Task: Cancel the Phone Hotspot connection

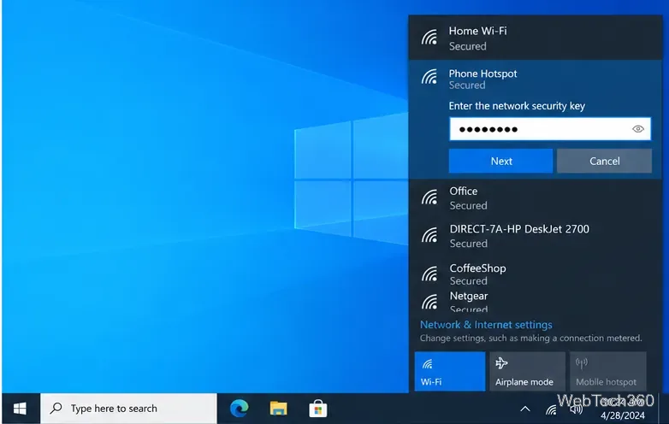Action: pyautogui.click(x=604, y=161)
